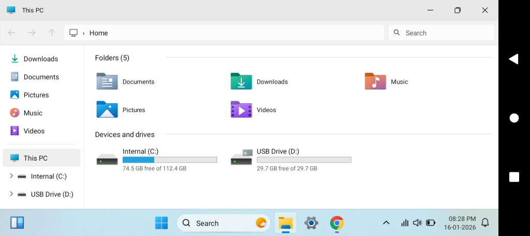Screen dimensions: 530x236
Task: Select This PC in the navigation pane
Action: pos(36,158)
